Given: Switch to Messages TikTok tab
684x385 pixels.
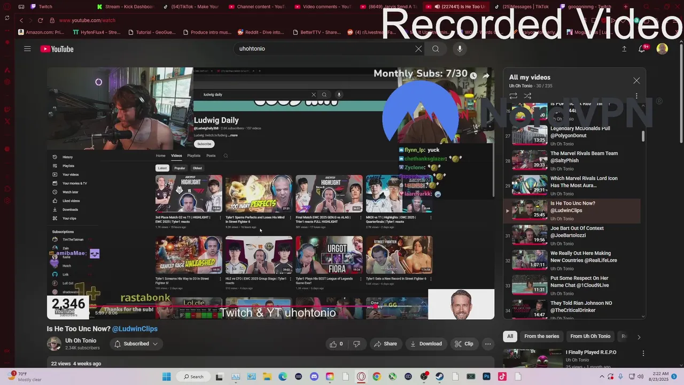Looking at the screenshot, I should tap(522, 6).
